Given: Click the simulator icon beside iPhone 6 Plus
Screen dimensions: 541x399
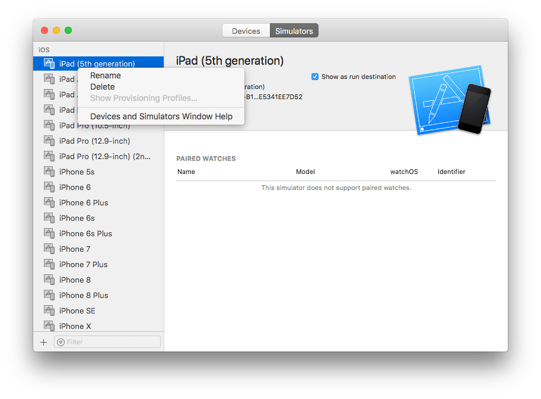Looking at the screenshot, I should [x=49, y=202].
